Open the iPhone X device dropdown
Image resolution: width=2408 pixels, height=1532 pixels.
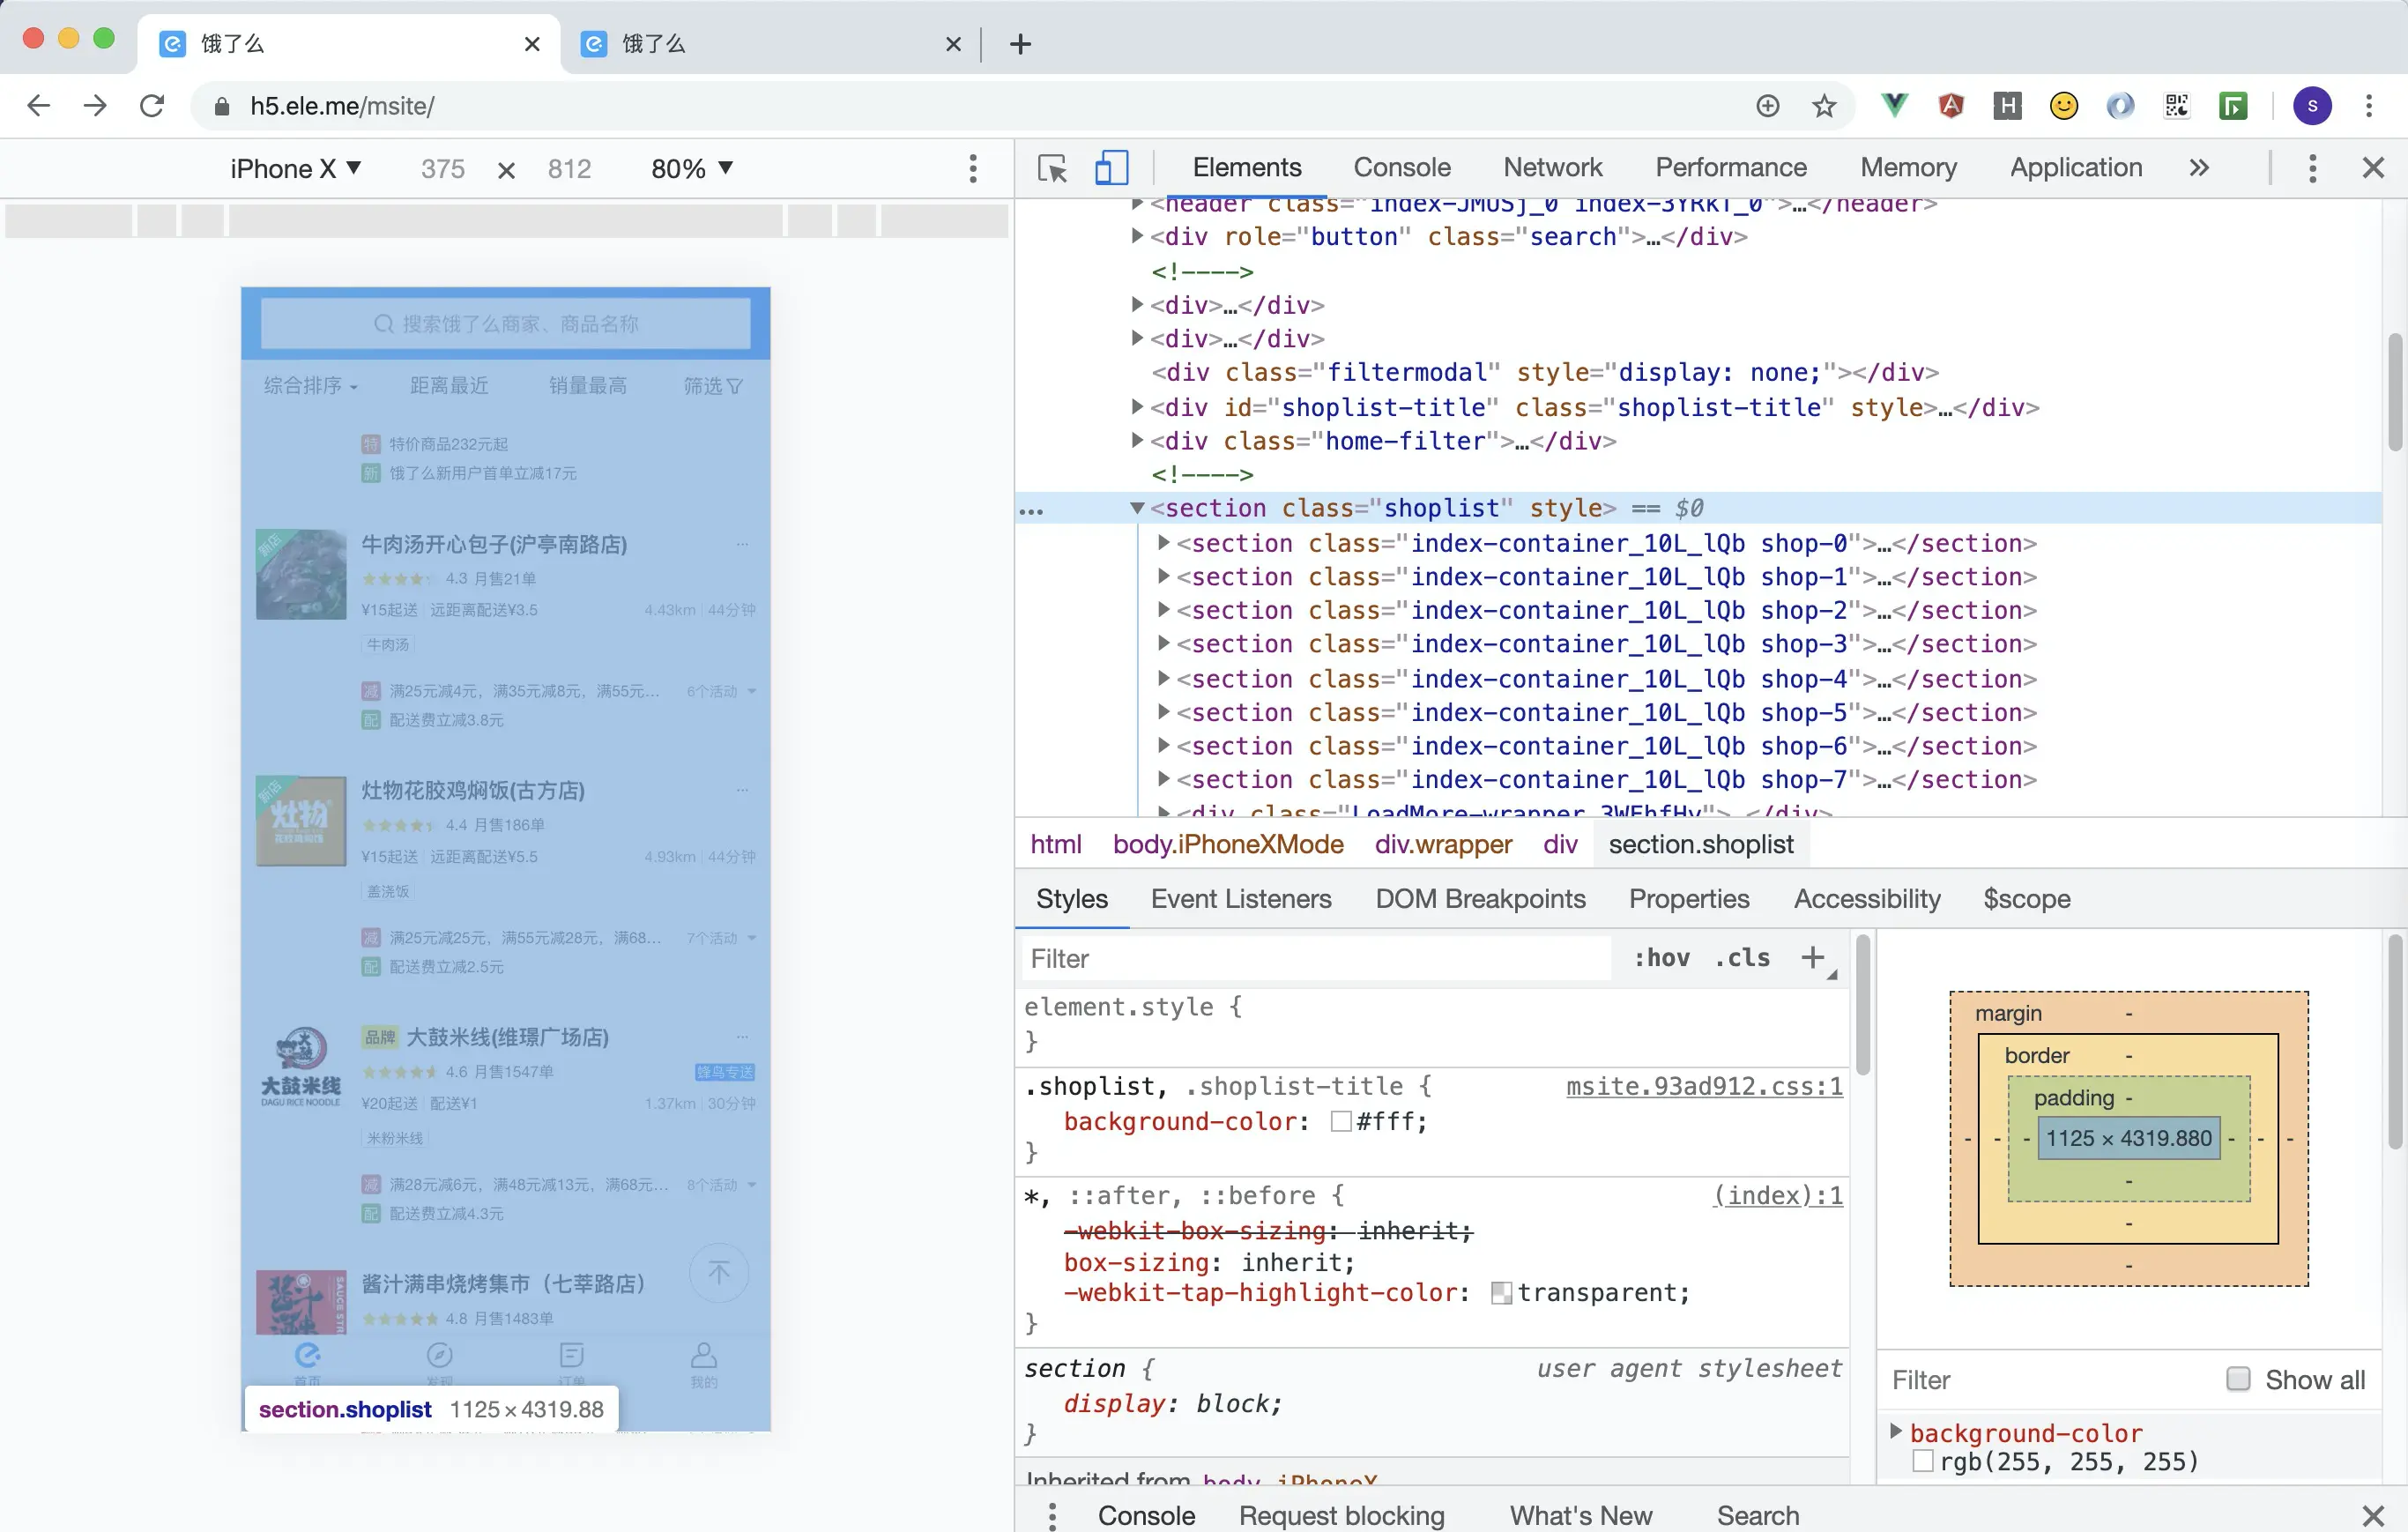(295, 168)
